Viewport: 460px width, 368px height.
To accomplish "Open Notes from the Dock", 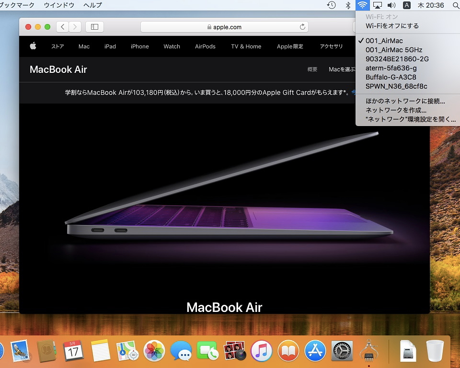I will click(100, 351).
